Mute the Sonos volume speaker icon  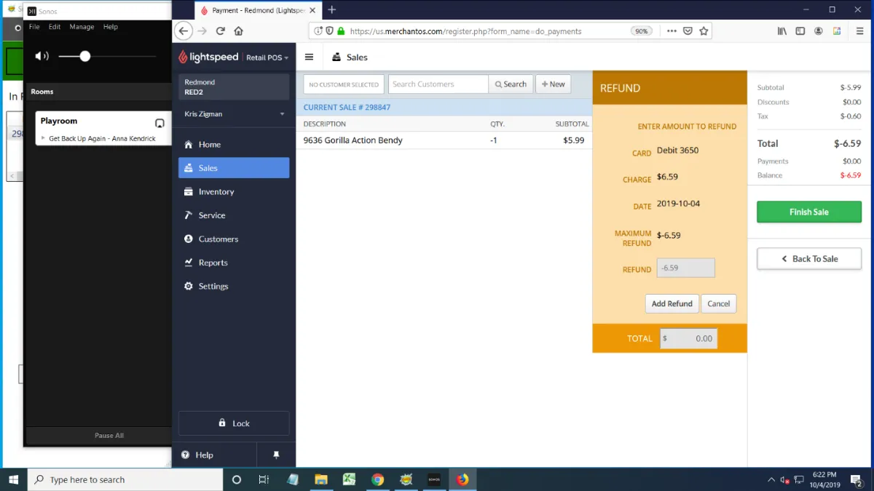coord(42,56)
